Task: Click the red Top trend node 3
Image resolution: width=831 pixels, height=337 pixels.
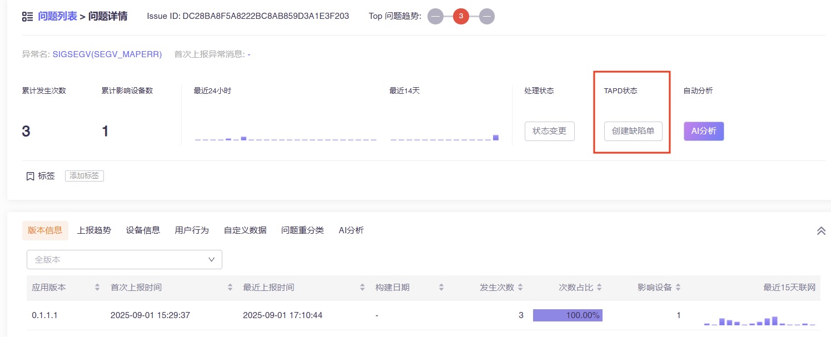Action: coord(461,16)
